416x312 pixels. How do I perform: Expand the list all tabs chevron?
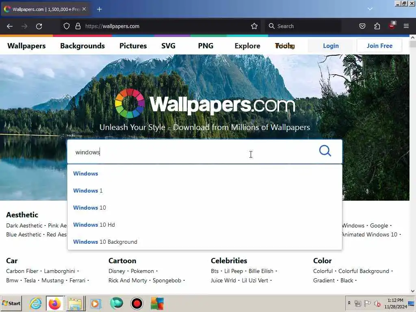[x=370, y=9]
